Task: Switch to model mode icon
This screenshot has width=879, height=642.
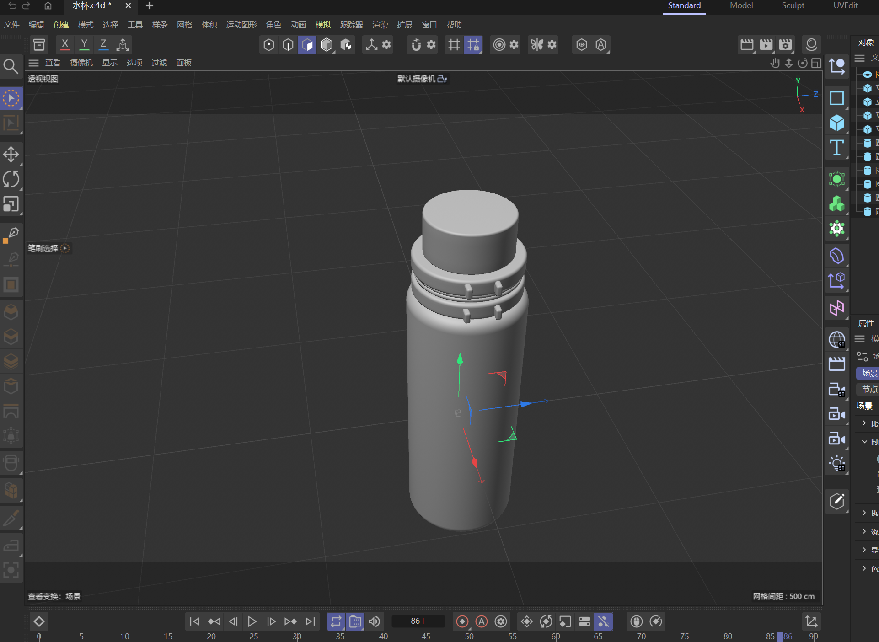Action: [327, 44]
